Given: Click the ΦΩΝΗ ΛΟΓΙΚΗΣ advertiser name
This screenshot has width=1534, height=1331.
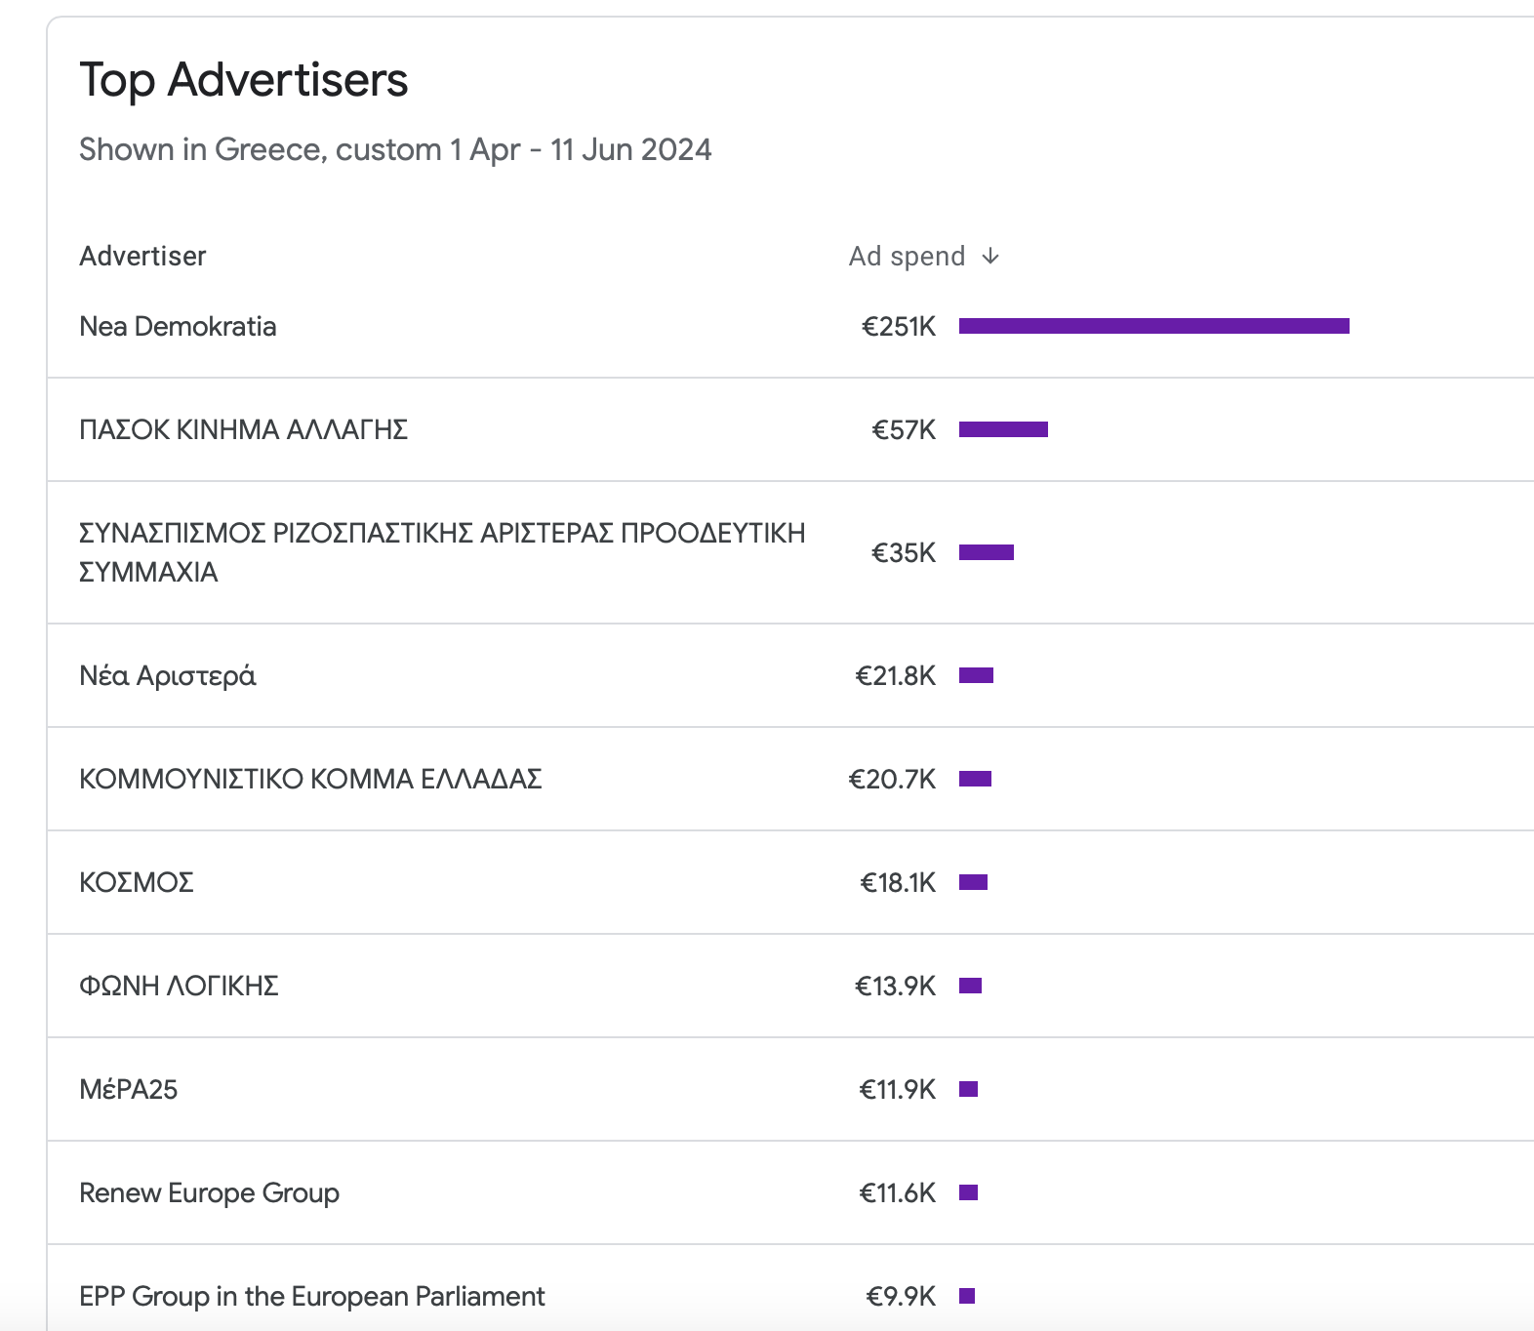Looking at the screenshot, I should pos(179,986).
